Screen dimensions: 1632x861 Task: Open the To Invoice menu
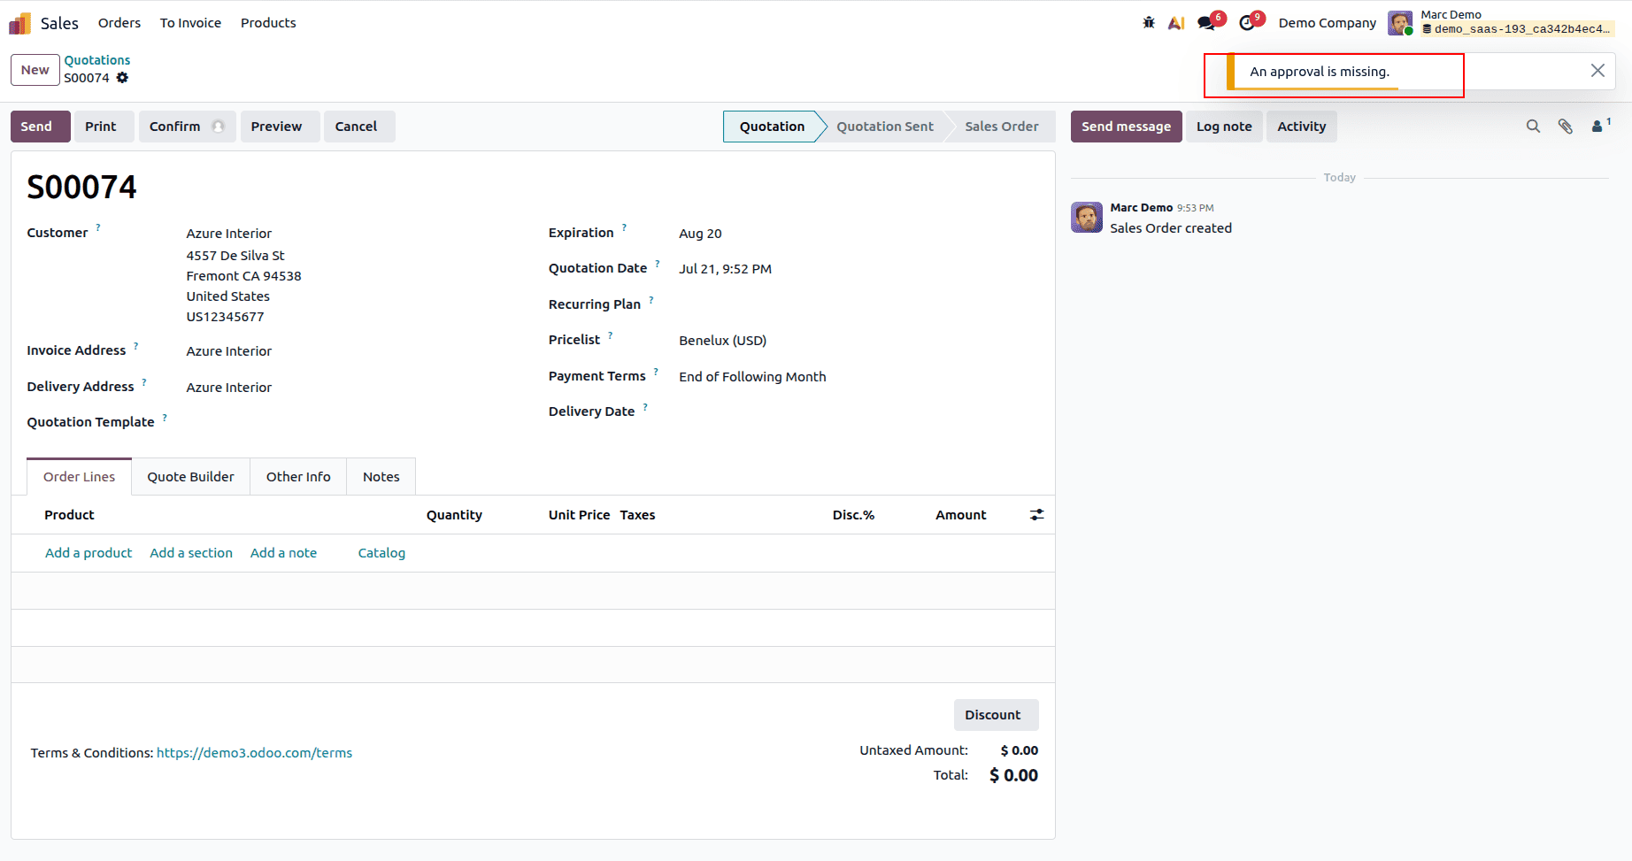click(x=190, y=23)
